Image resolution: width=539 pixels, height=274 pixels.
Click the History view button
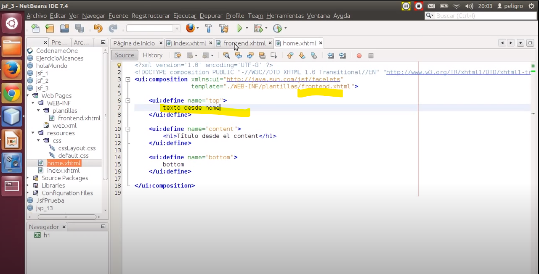tap(152, 55)
